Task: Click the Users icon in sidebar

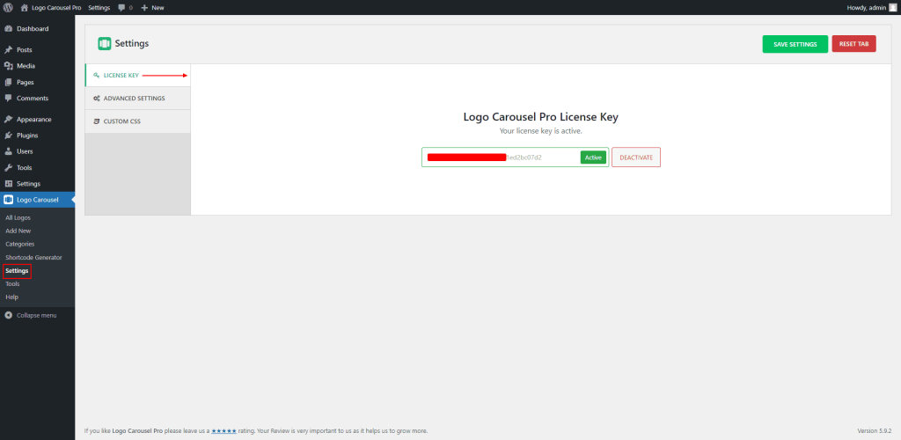Action: (9, 151)
